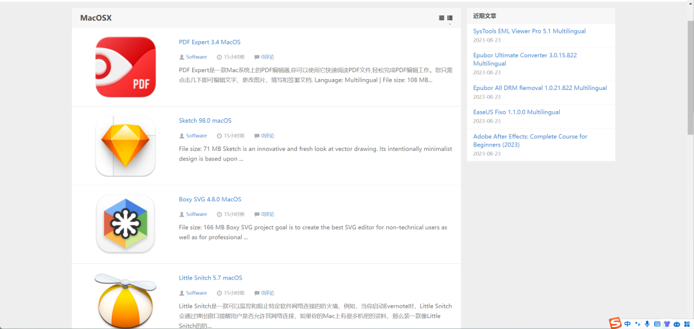
Task: Open comments link for Little Snitch post
Action: 268,292
